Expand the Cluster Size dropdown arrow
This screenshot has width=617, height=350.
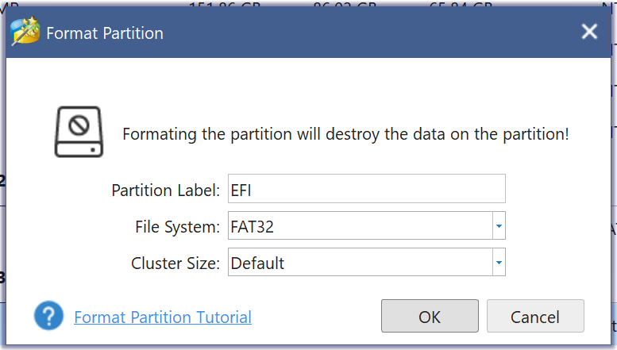click(x=498, y=262)
